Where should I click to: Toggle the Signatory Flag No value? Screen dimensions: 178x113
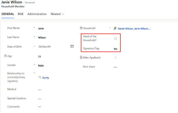tap(116, 49)
